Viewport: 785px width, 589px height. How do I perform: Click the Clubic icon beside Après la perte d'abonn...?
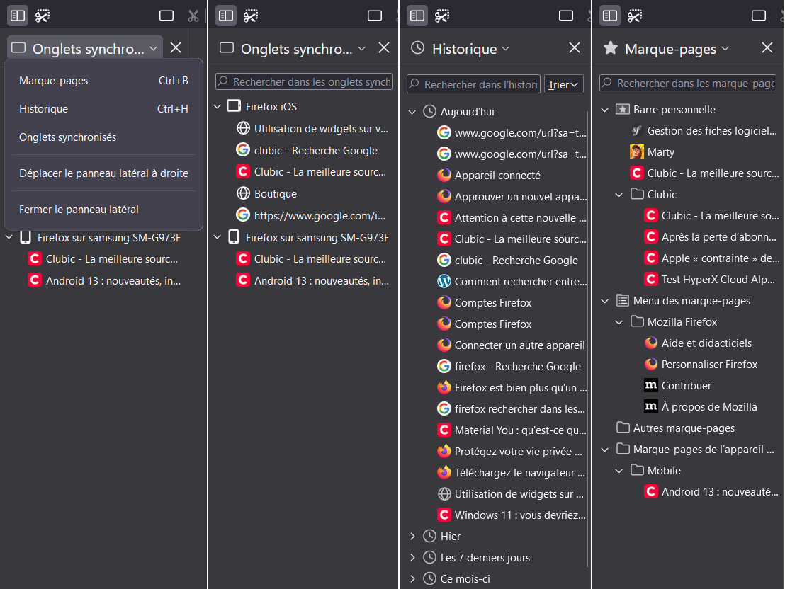click(x=651, y=236)
